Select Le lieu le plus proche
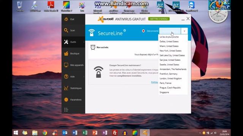This screenshot has height=136, width=243. (x=173, y=37)
